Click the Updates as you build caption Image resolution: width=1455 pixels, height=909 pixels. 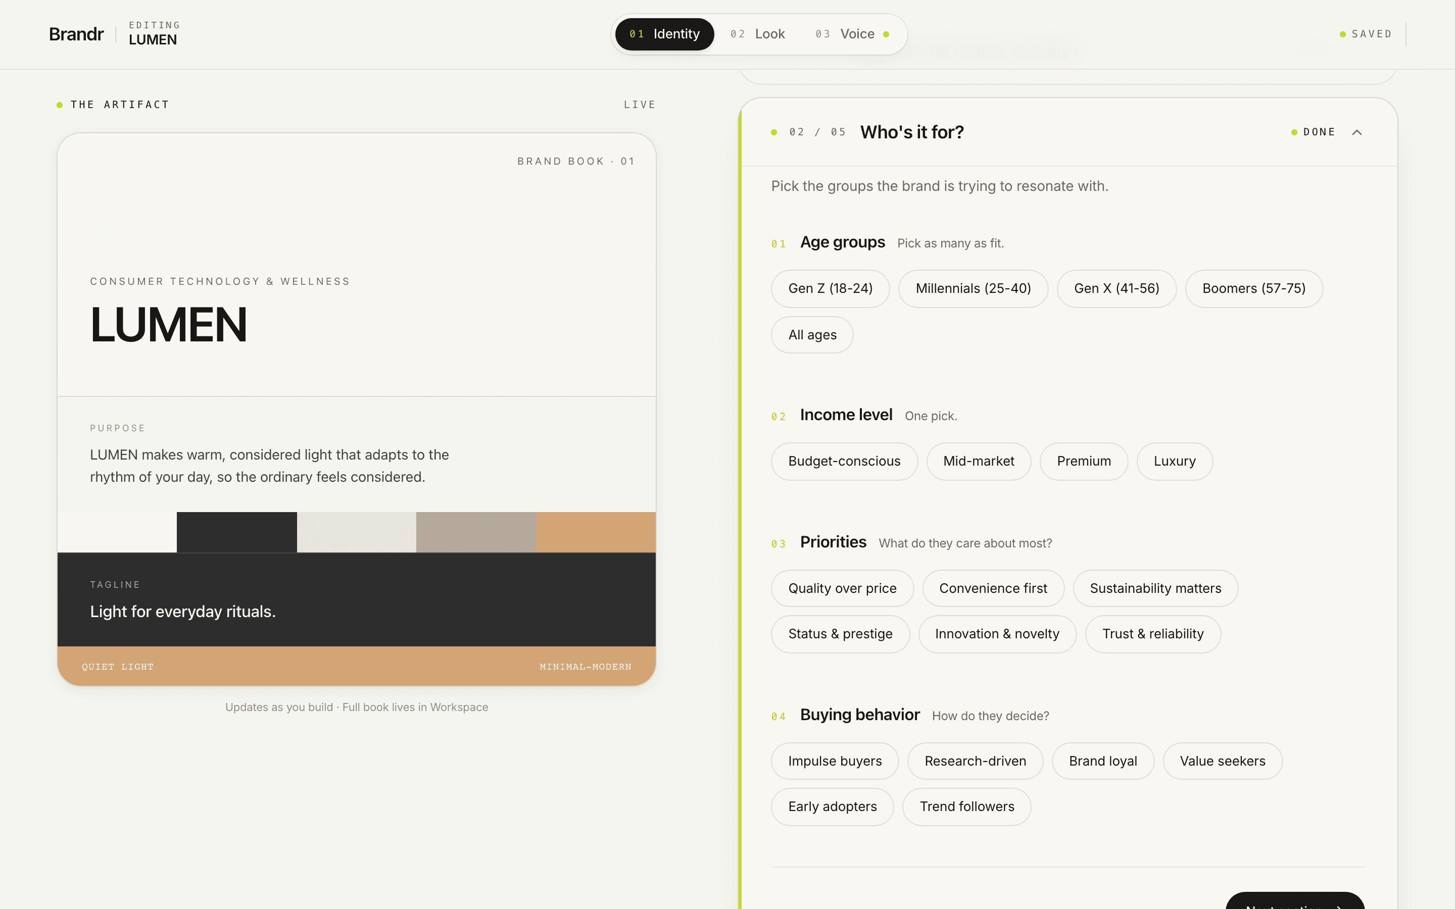pyautogui.click(x=357, y=708)
